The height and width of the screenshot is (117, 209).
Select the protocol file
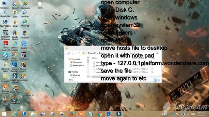click(98, 69)
